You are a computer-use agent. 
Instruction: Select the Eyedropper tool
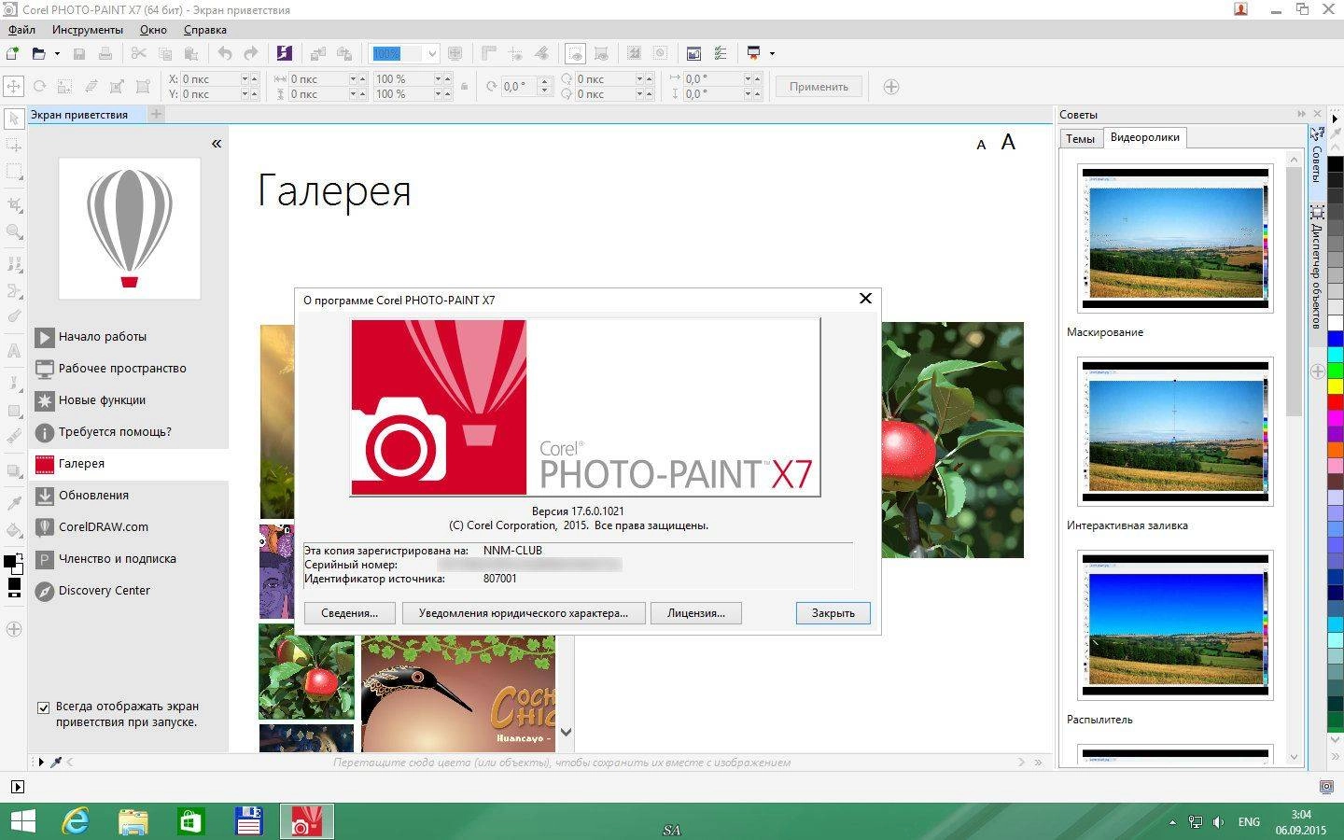point(14,503)
